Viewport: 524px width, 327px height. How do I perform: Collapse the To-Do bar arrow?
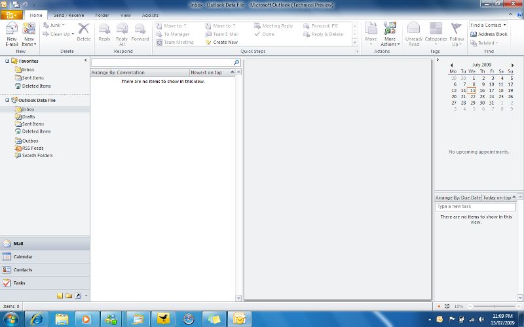438,60
